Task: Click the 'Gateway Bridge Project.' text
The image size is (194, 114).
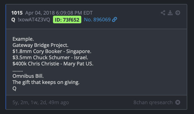Action: [x=40, y=45]
